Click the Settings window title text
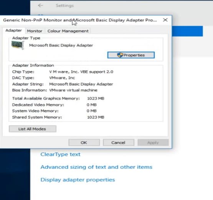 [x=65, y=6]
